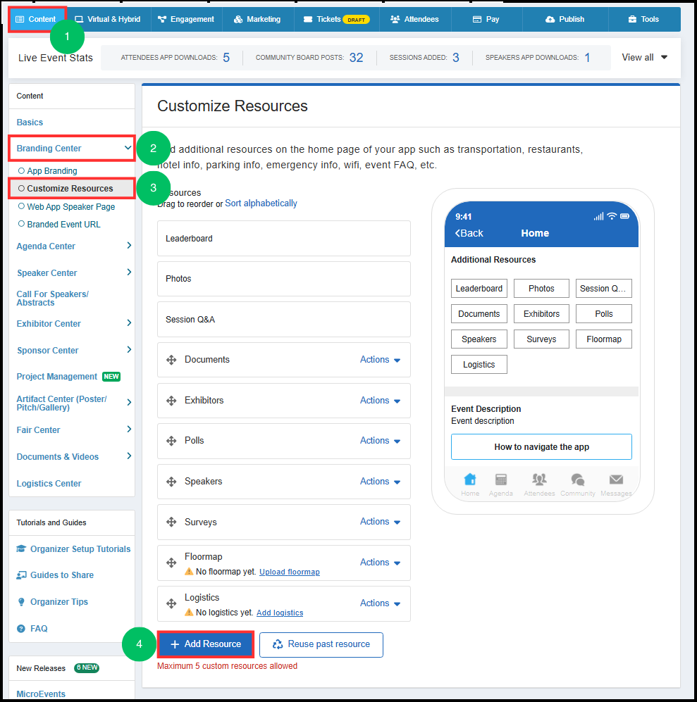The width and height of the screenshot is (697, 702).
Task: Select the Branded Event URL option
Action: click(x=59, y=225)
